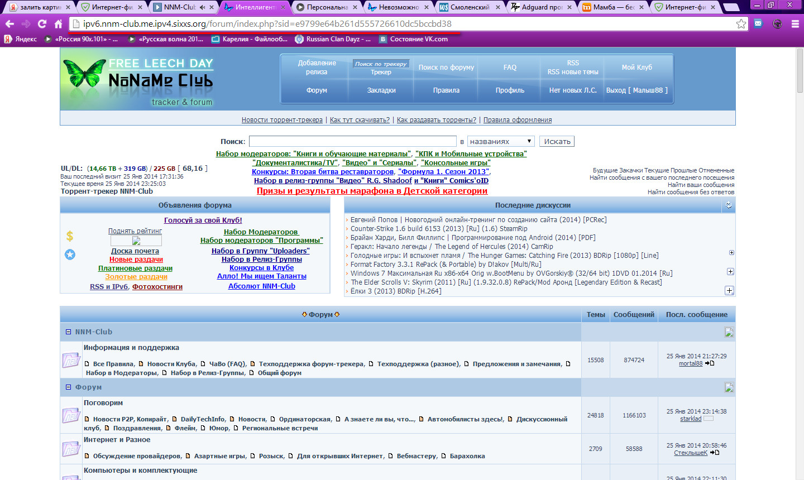Go back to the previous page
Screen dimensions: 804x480
[x=9, y=24]
